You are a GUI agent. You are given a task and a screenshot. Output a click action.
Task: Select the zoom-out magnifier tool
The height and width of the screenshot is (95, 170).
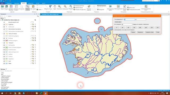pyautogui.click(x=65, y=7)
